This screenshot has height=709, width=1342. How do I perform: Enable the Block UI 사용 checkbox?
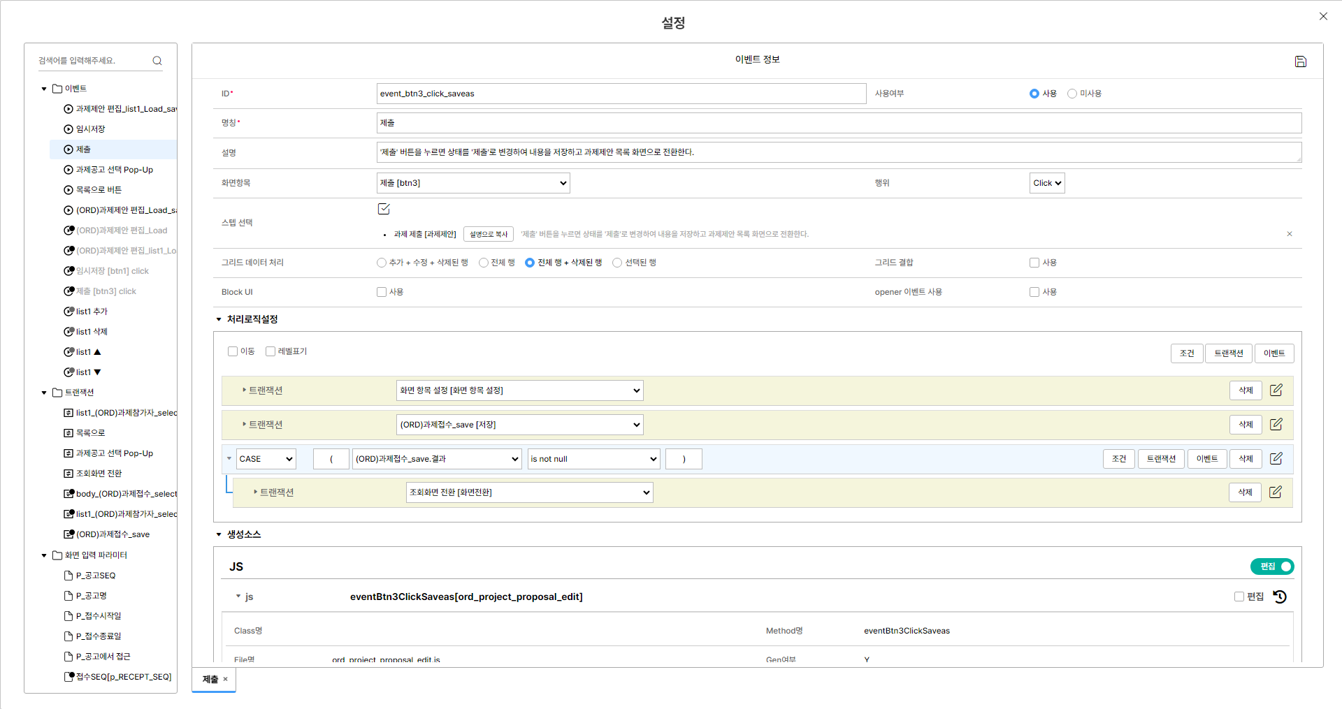point(382,292)
